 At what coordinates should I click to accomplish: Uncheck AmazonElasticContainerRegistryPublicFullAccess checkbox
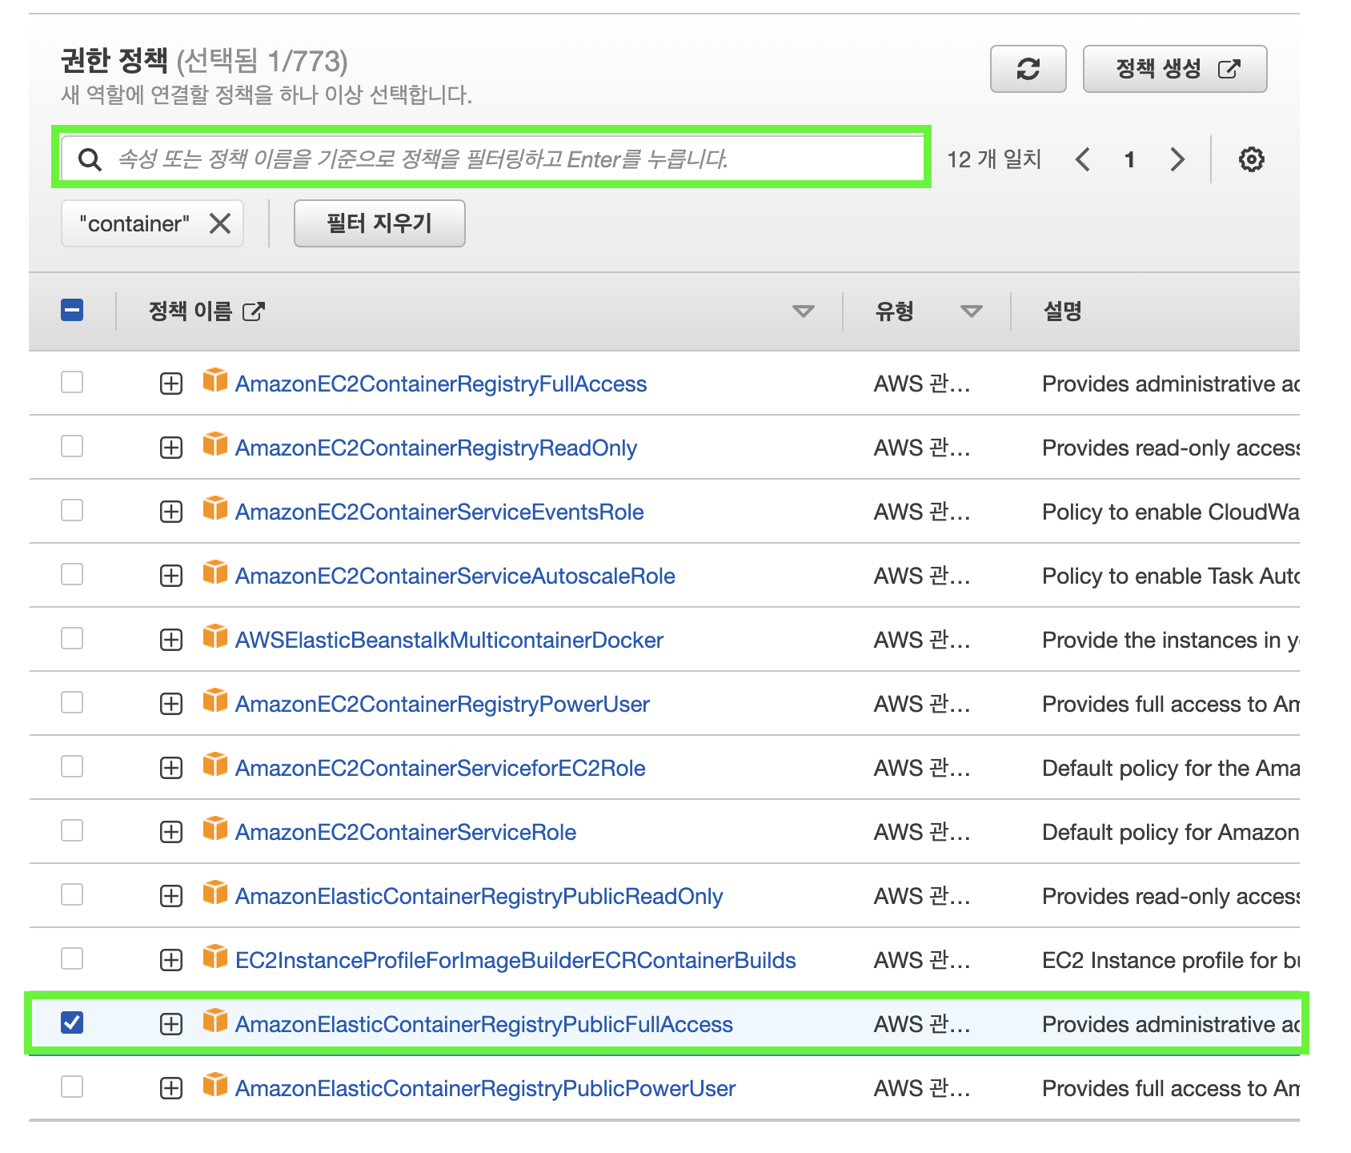coord(72,1022)
